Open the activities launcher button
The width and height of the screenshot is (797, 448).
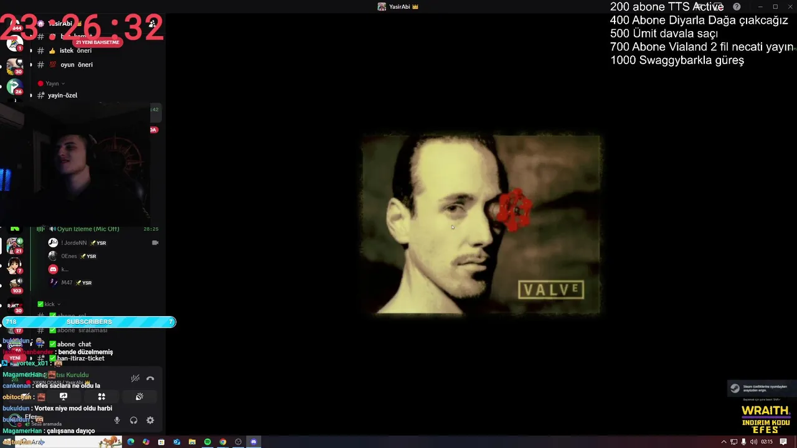[x=101, y=396]
